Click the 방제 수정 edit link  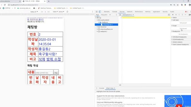[x=54, y=59]
